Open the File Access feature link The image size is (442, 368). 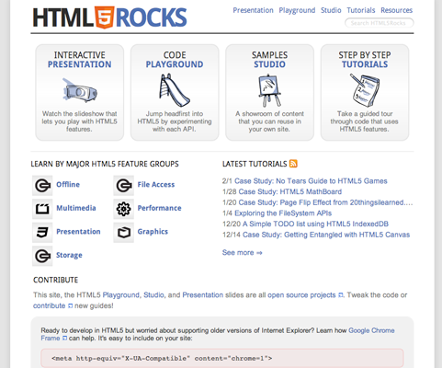156,185
